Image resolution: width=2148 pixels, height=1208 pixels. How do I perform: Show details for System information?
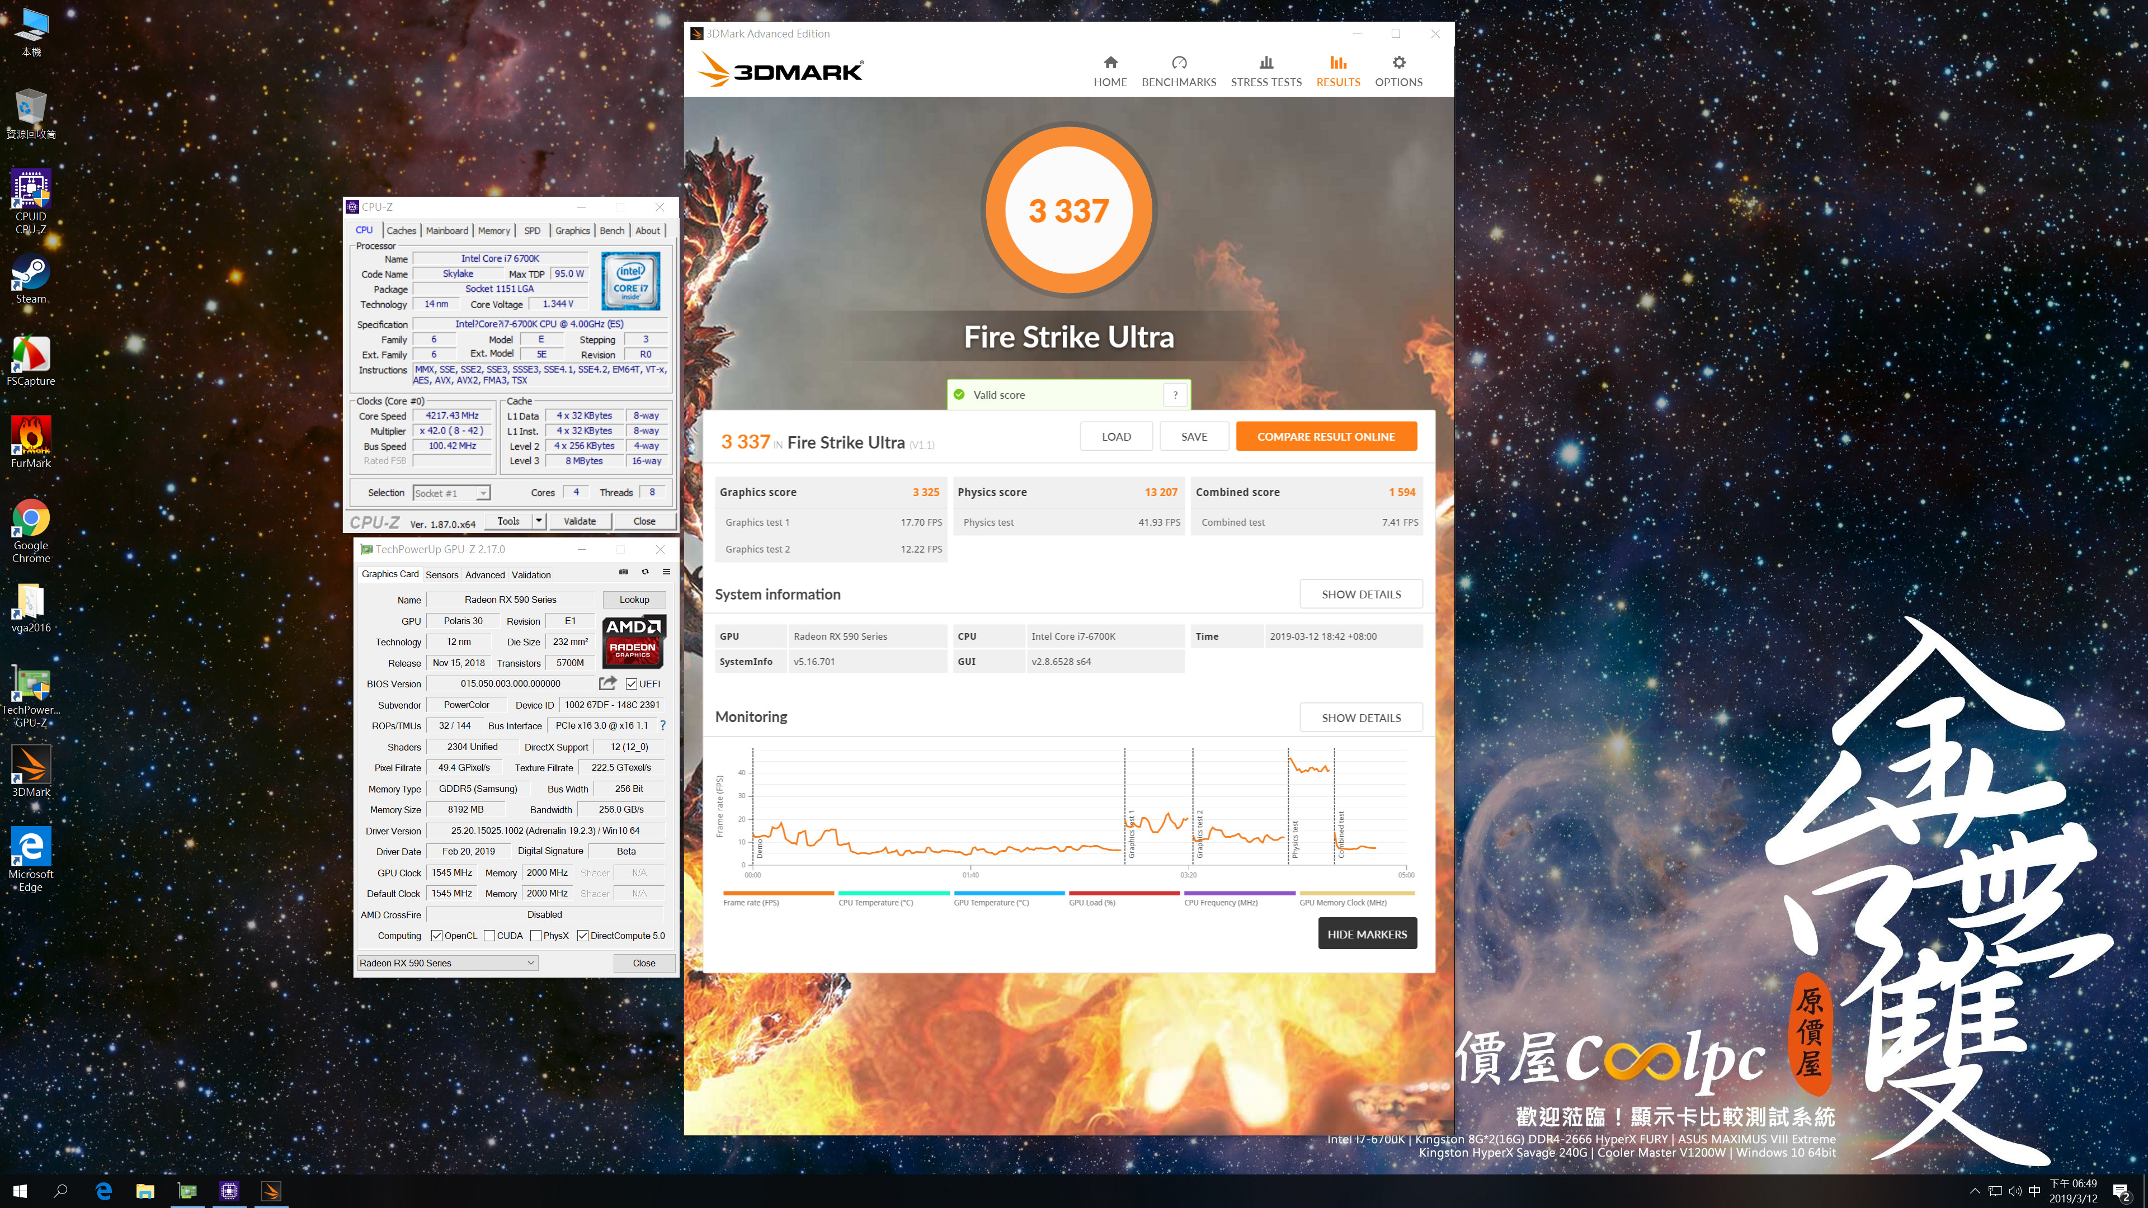point(1361,594)
